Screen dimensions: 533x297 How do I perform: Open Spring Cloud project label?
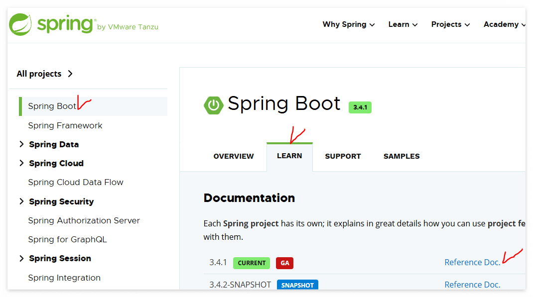[56, 163]
